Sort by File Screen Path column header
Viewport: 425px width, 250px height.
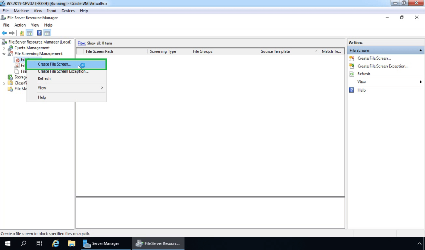point(116,51)
